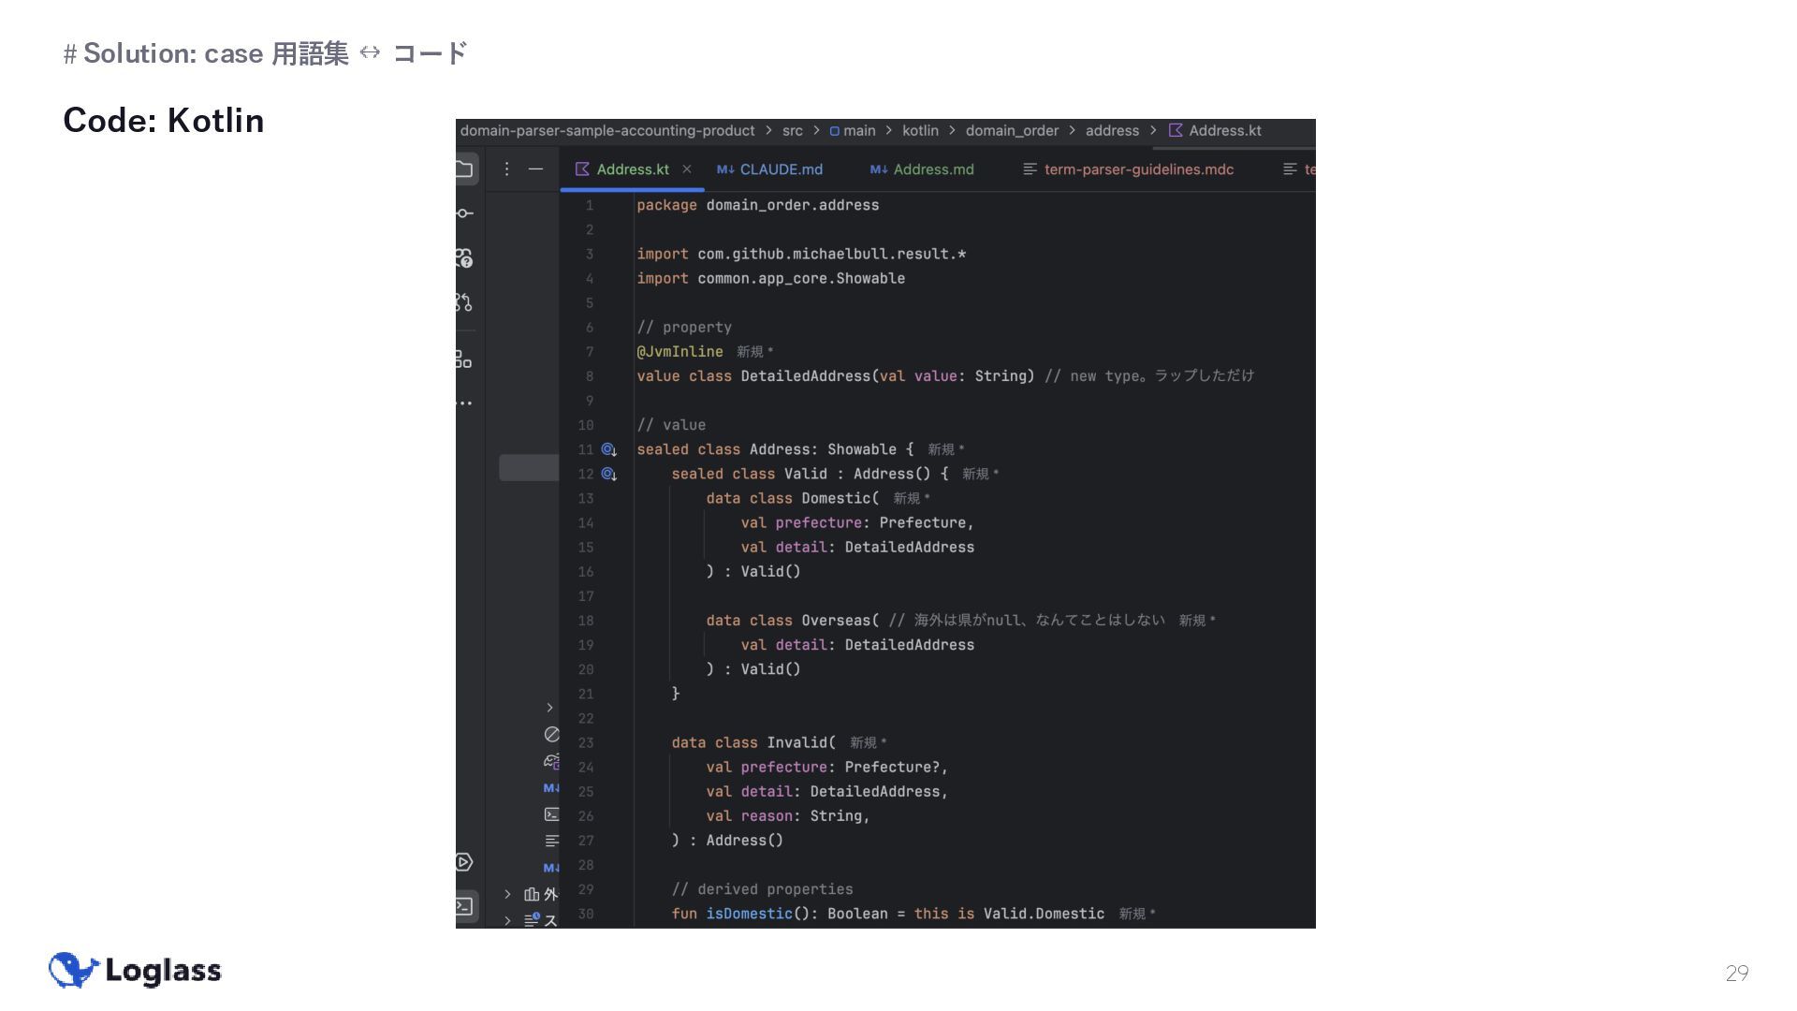
Task: Close the Address.kt editor tab
Action: pyautogui.click(x=687, y=169)
